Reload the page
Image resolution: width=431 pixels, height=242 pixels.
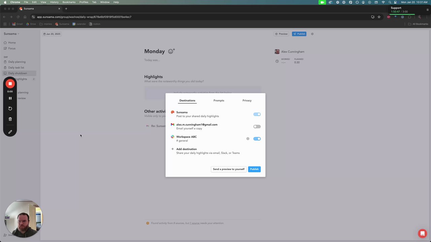[x=18, y=17]
